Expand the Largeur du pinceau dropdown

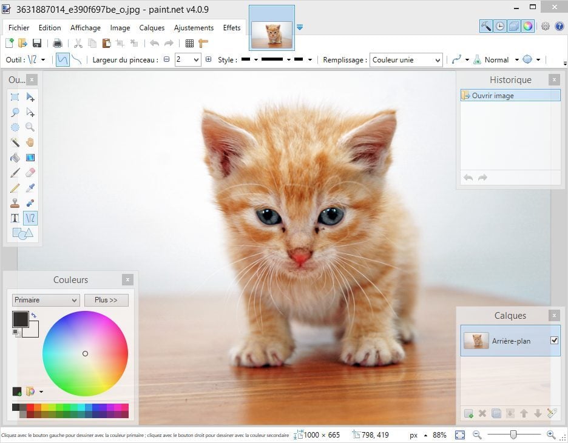(196, 59)
